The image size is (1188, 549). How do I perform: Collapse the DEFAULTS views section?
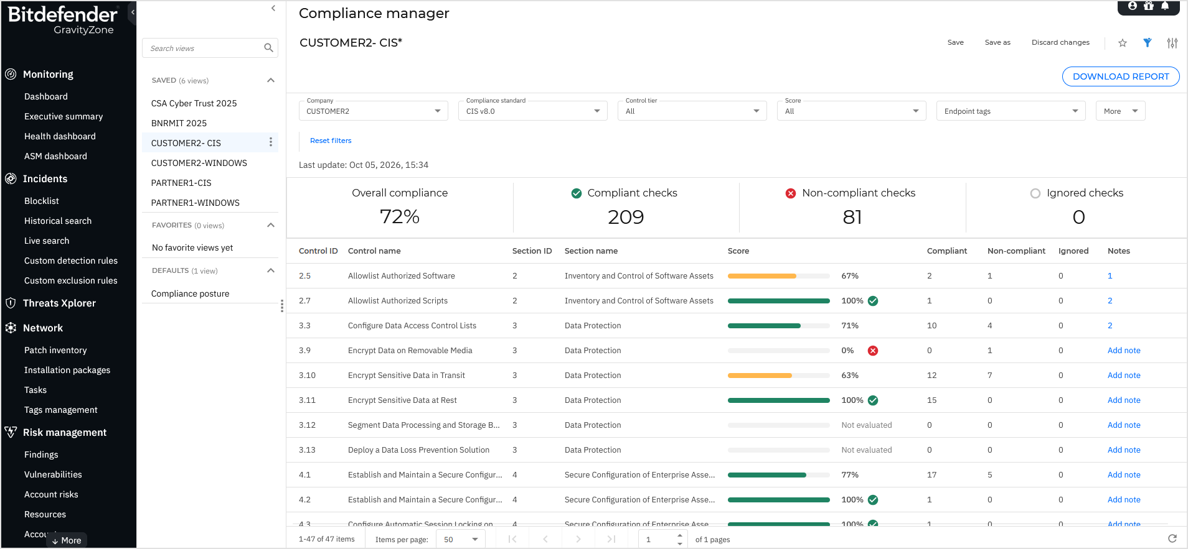point(271,270)
